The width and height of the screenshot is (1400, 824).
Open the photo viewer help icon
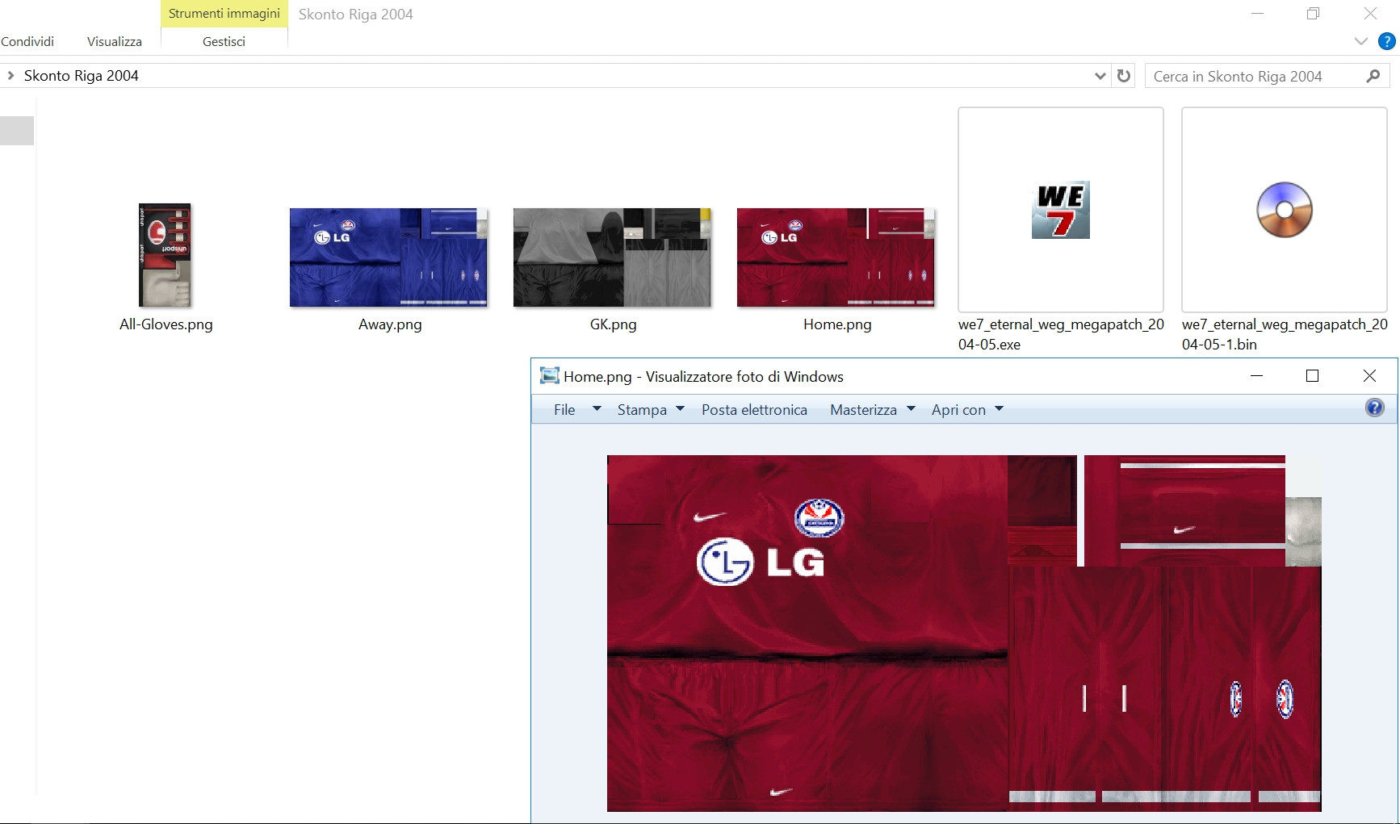(1374, 408)
